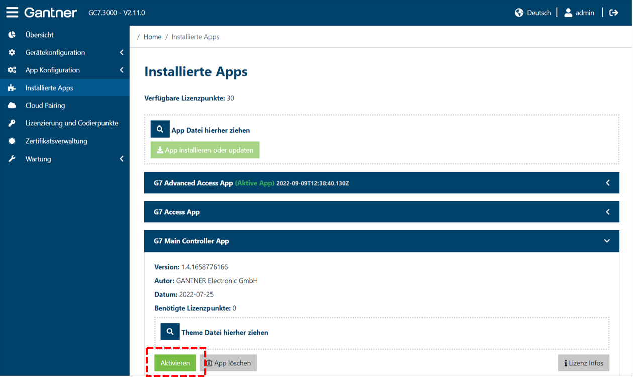The image size is (633, 377).
Task: Click the Verfügbare Lizenzpunkte value 30
Action: pyautogui.click(x=231, y=98)
